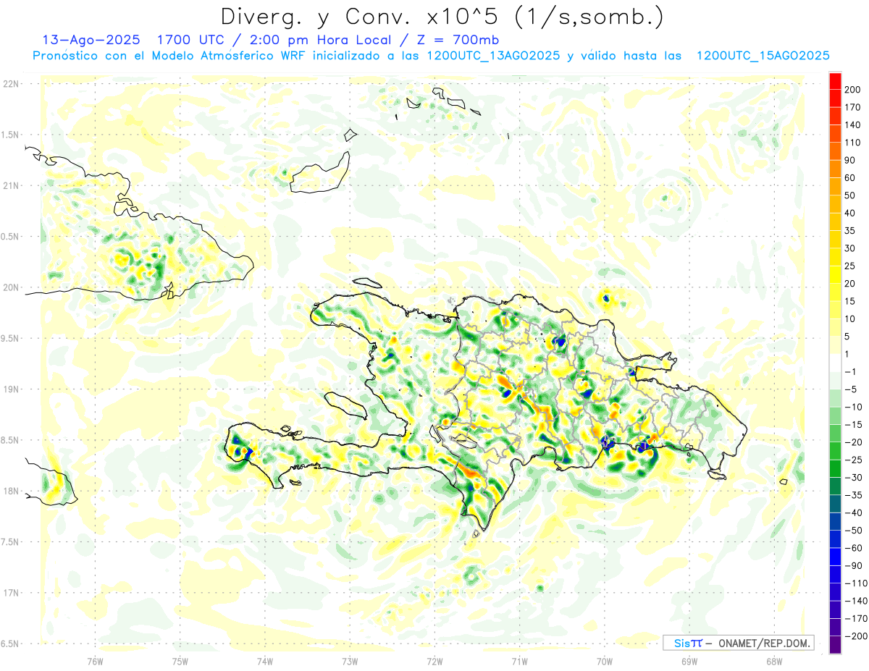869x671 pixels.
Task: Click the 0.5N latitude axis label
Action: point(11,237)
